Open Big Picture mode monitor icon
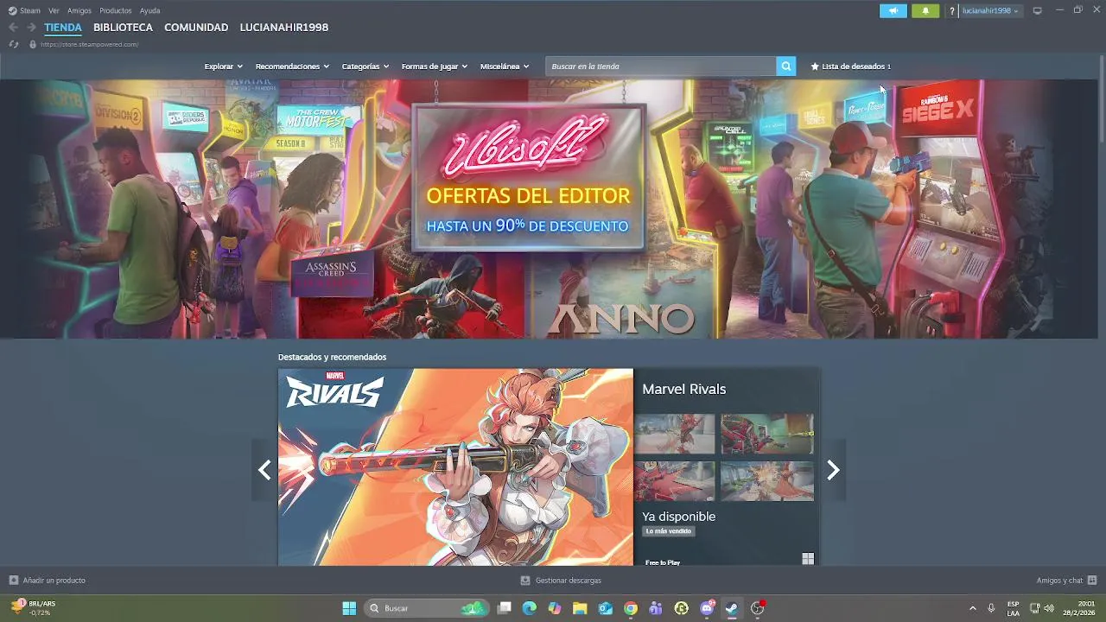Viewport: 1106px width, 622px height. pyautogui.click(x=1038, y=10)
